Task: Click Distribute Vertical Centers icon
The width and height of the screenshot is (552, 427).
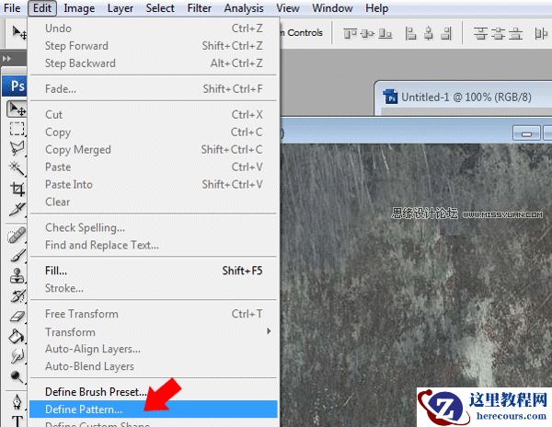Action: 498,34
